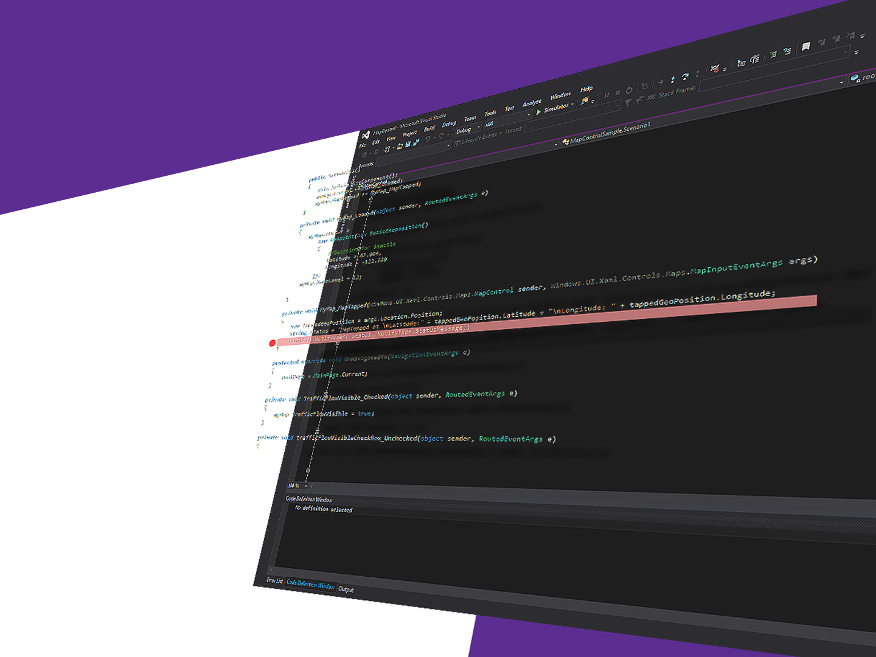Image resolution: width=876 pixels, height=657 pixels.
Task: Click the Visual Studio logo icon
Action: [x=365, y=135]
